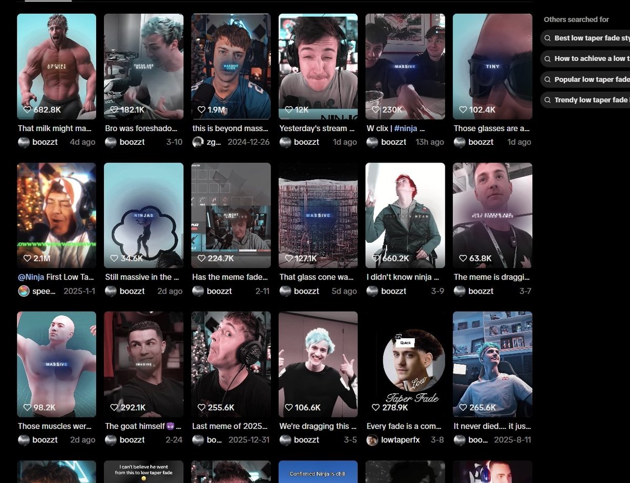Open boozzt avatar under 'Those glasses are a...'

459,142
